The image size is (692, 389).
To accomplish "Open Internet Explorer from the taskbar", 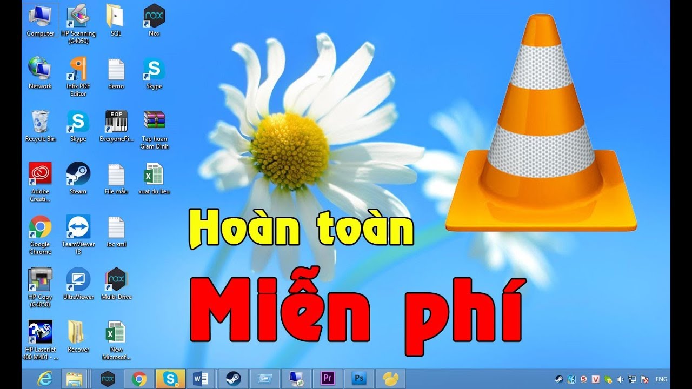I will click(x=44, y=379).
